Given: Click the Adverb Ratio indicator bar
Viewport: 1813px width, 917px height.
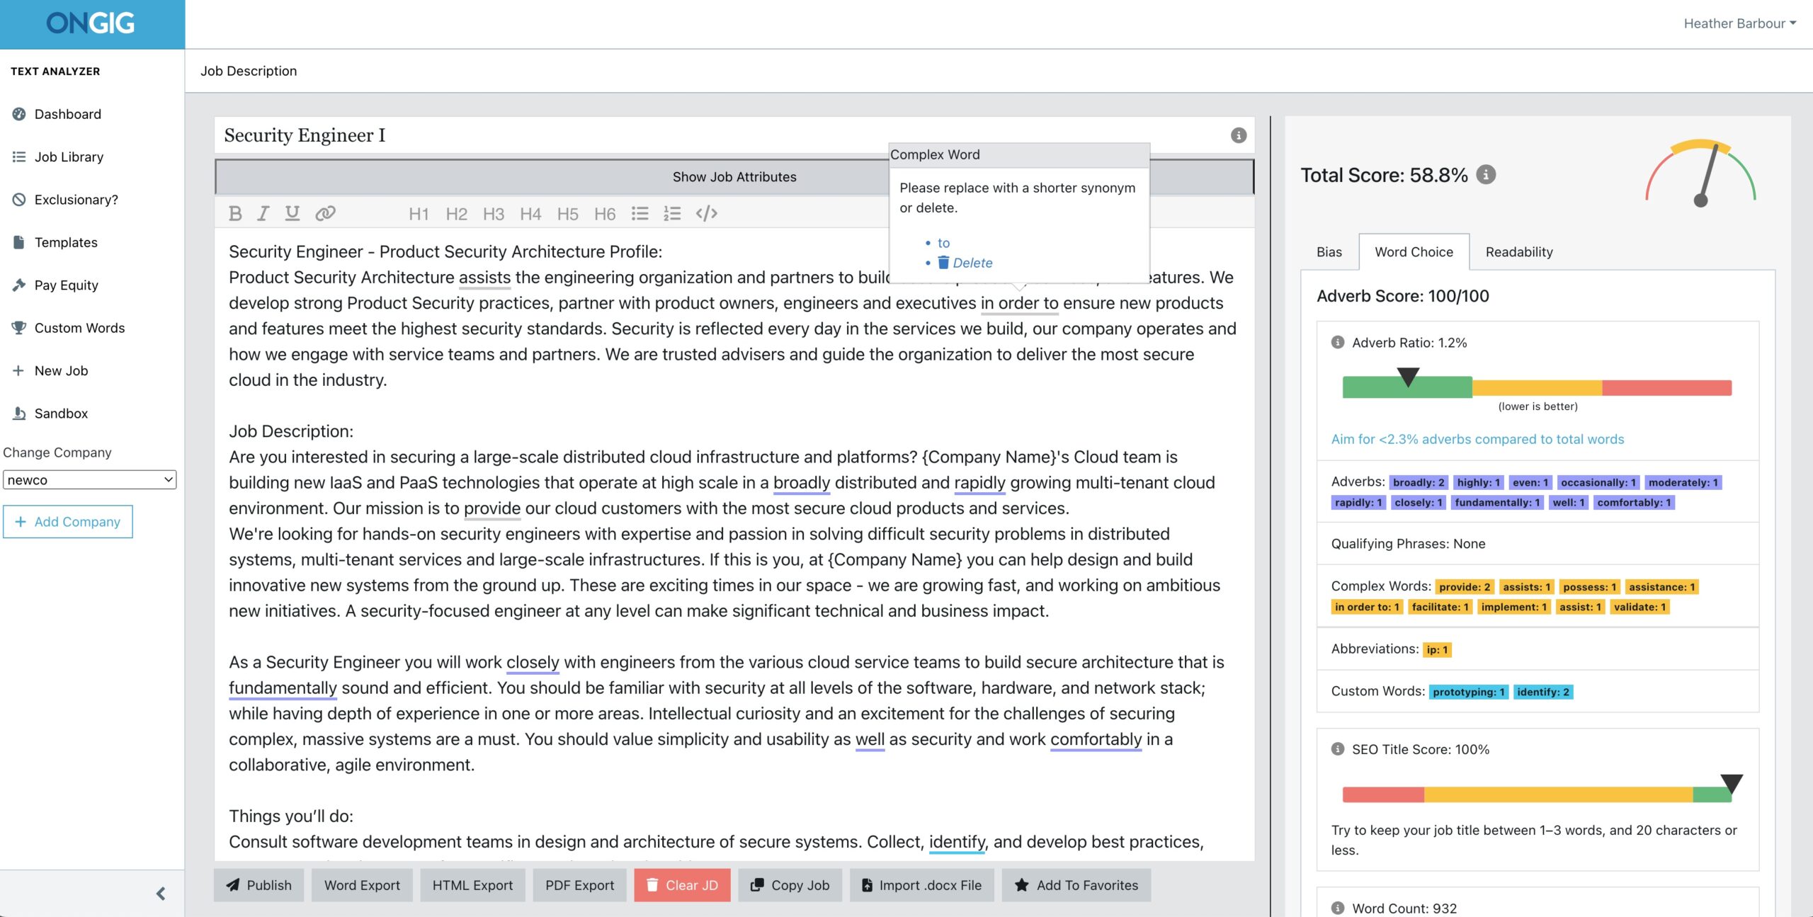Looking at the screenshot, I should 1537,387.
